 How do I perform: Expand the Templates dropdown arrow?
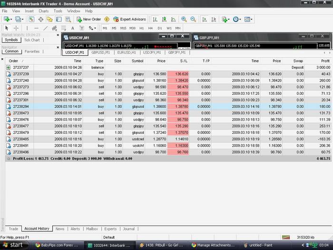click(252, 20)
